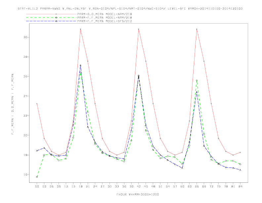Click x-axis forecast hour label 48
Screen dimensions: 262x203
153,186
